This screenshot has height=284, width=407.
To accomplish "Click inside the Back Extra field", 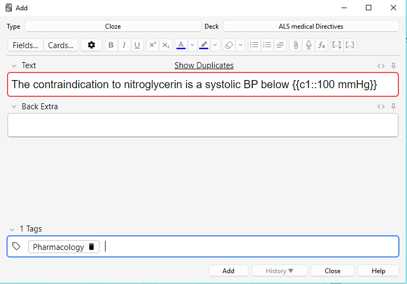I will point(203,125).
